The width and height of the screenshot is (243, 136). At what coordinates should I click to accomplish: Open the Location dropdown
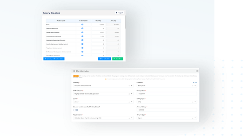click(167, 86)
